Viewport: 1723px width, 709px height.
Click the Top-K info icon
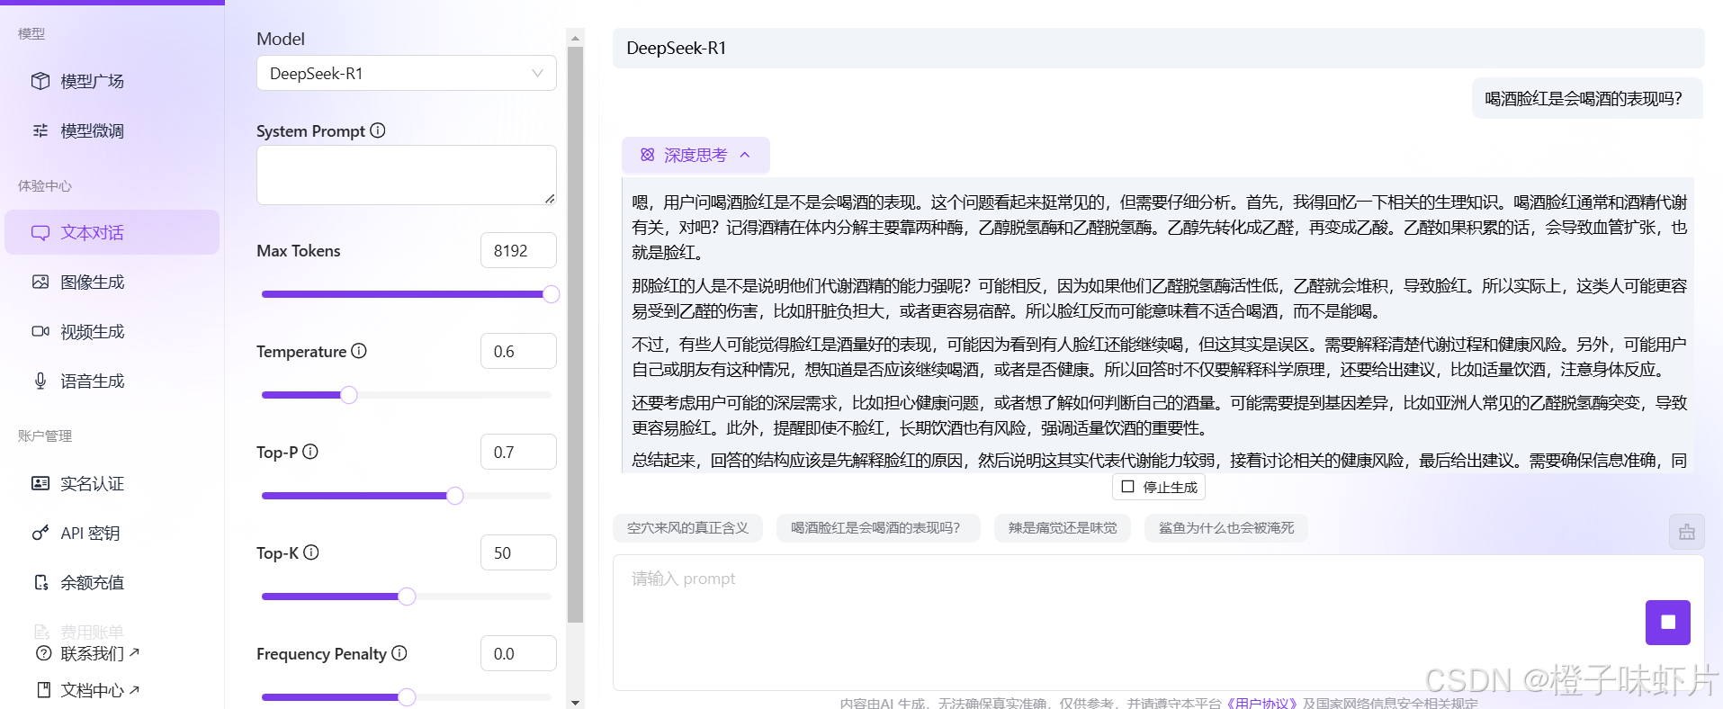(311, 552)
